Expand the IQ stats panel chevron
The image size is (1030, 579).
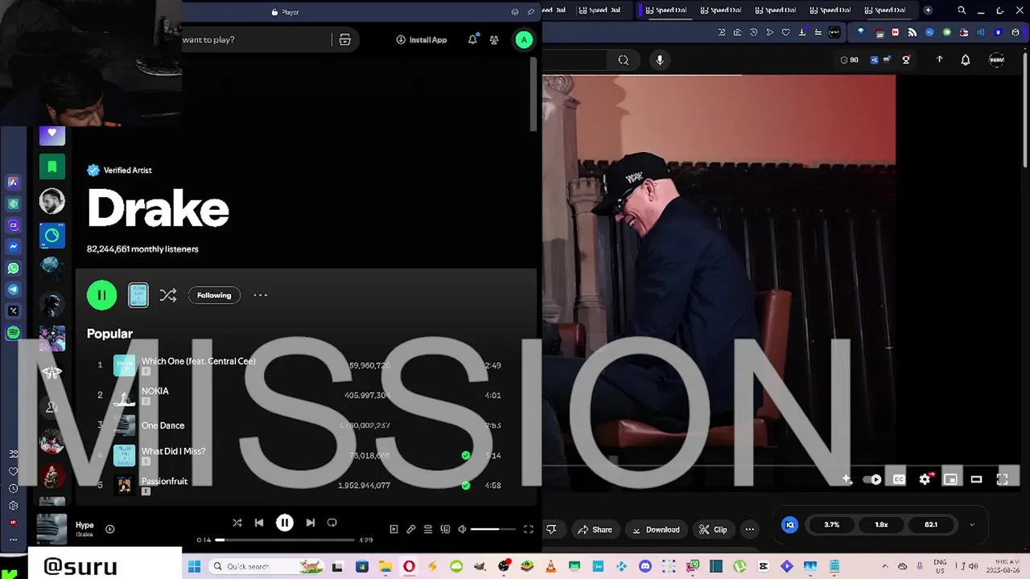coord(971,524)
